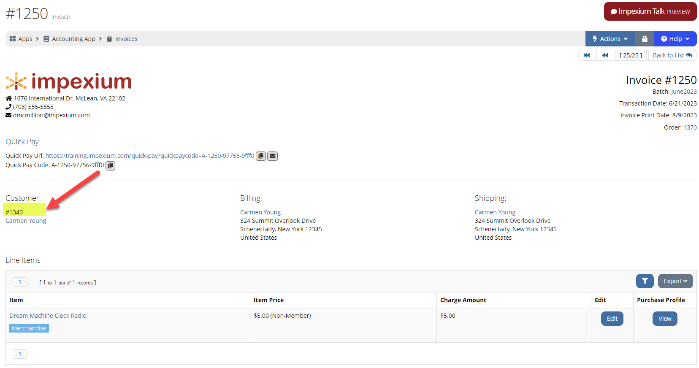Click the Apps breadcrumb

pyautogui.click(x=25, y=39)
